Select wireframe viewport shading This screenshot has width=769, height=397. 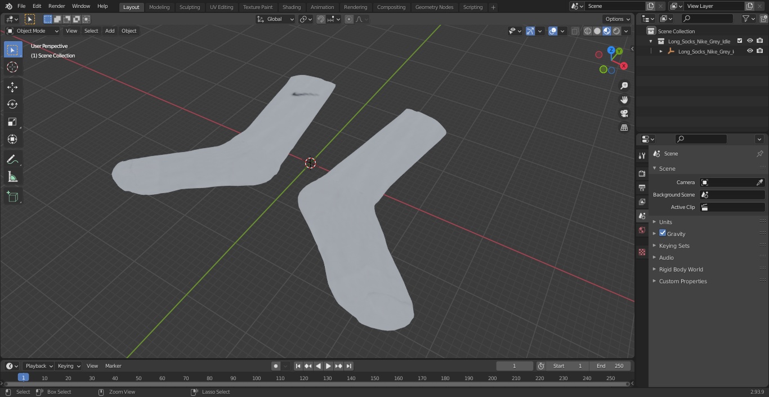[588, 31]
